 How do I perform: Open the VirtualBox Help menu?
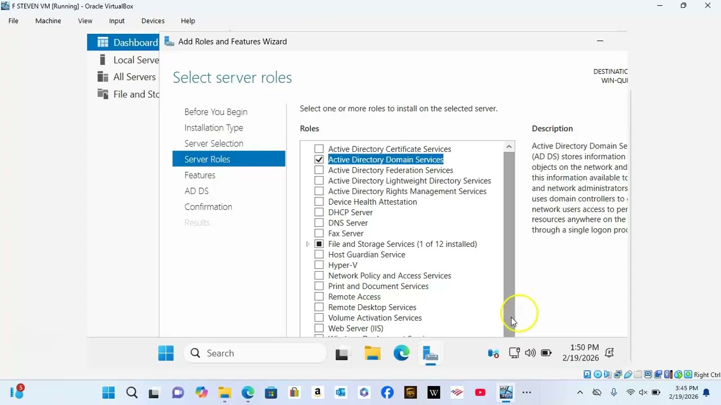click(x=188, y=21)
